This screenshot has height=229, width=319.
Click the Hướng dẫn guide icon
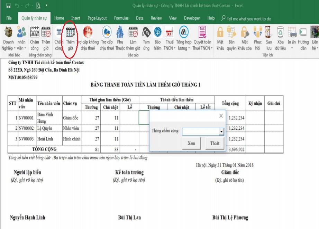pos(303,33)
